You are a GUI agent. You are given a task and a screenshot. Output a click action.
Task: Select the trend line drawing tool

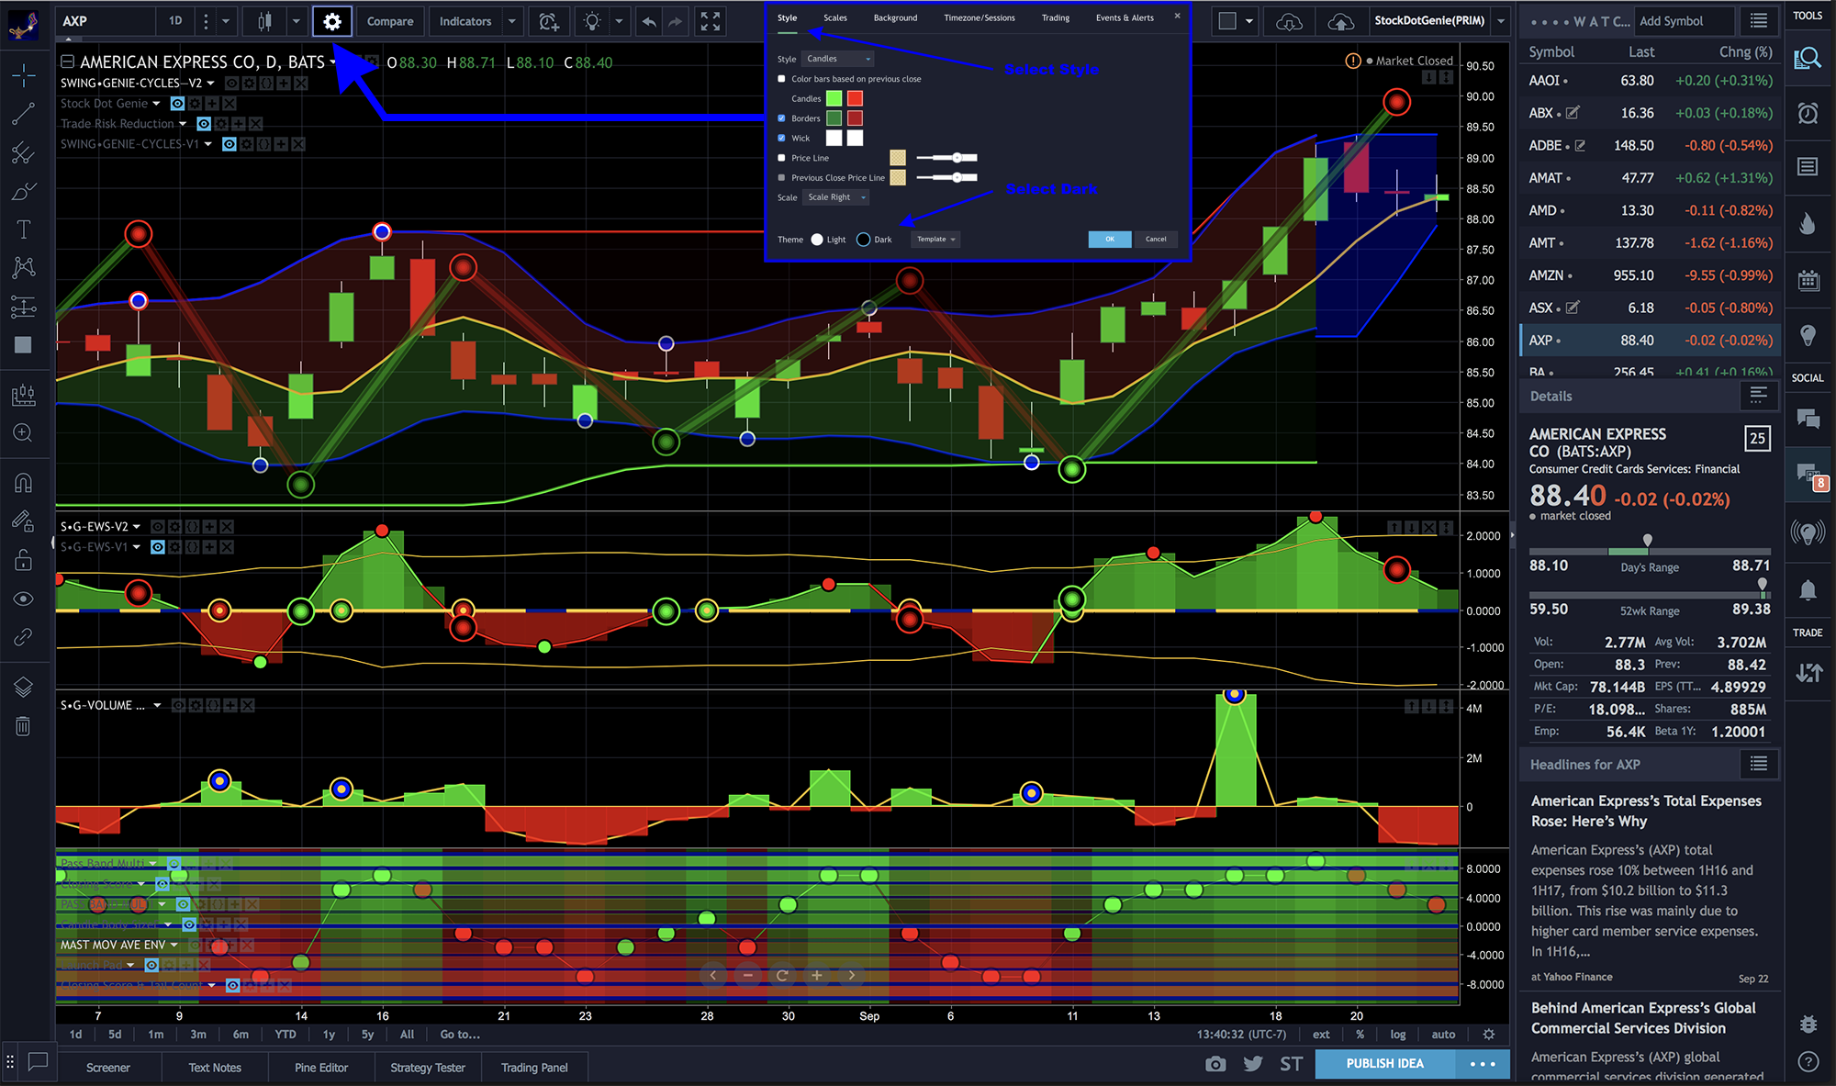(x=24, y=114)
